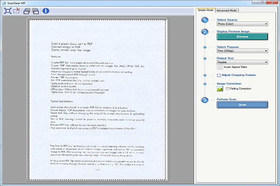280x186 pixels.
Task: Rotate the preview image left
Action: click(27, 10)
